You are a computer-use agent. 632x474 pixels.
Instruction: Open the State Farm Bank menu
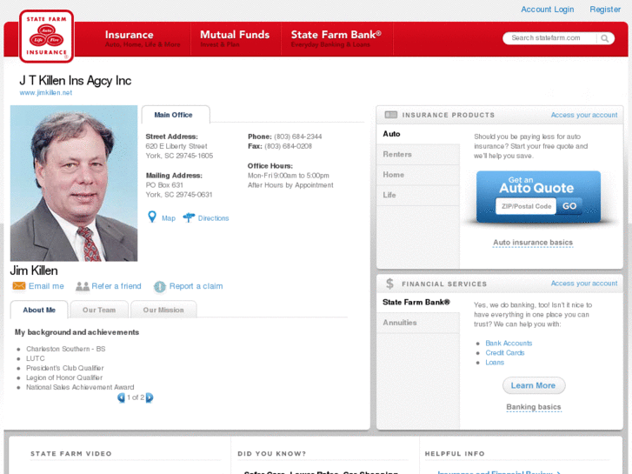coord(336,39)
